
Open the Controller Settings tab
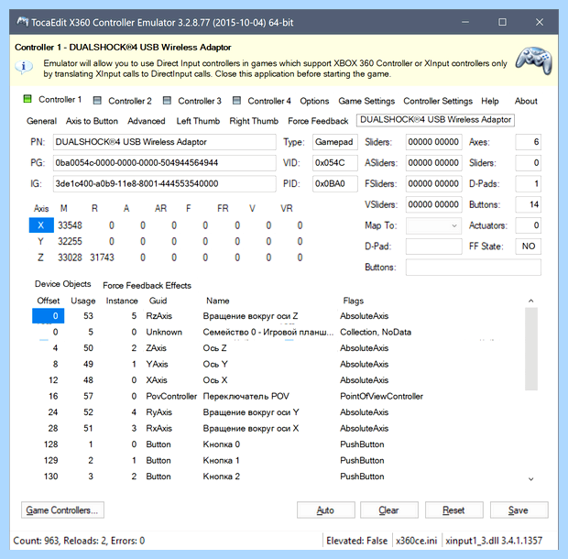438,101
